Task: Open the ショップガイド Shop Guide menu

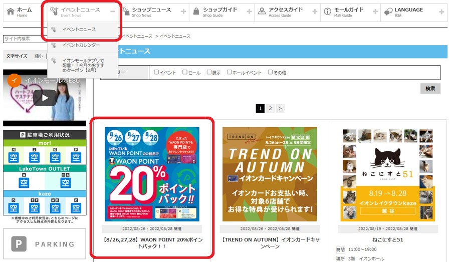Action: pos(220,12)
